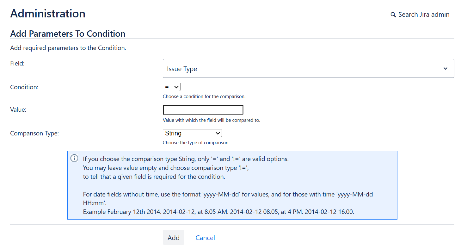The height and width of the screenshot is (249, 467).
Task: Click the line 'You may leave value empty…'
Action: [166, 168]
